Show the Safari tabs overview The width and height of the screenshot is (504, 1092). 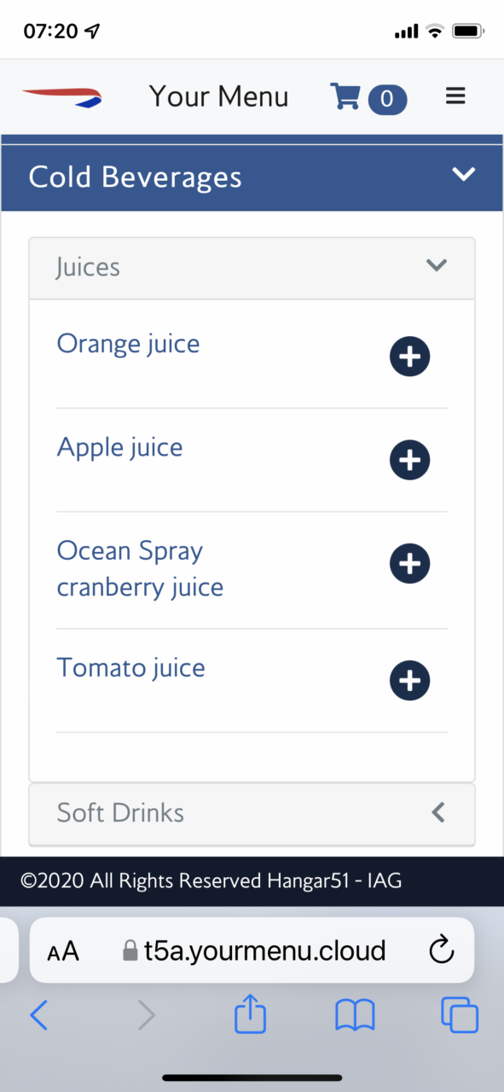pos(460,1015)
